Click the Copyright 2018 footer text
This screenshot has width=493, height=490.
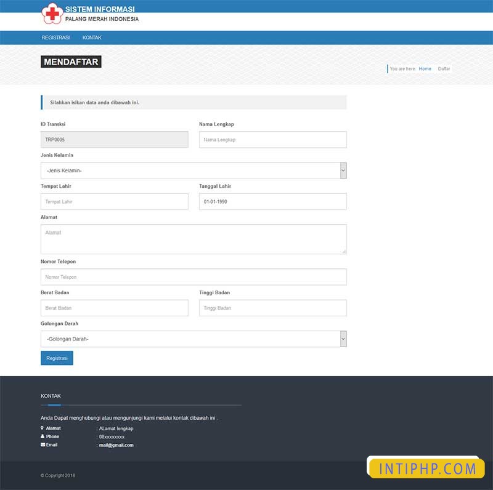58,476
